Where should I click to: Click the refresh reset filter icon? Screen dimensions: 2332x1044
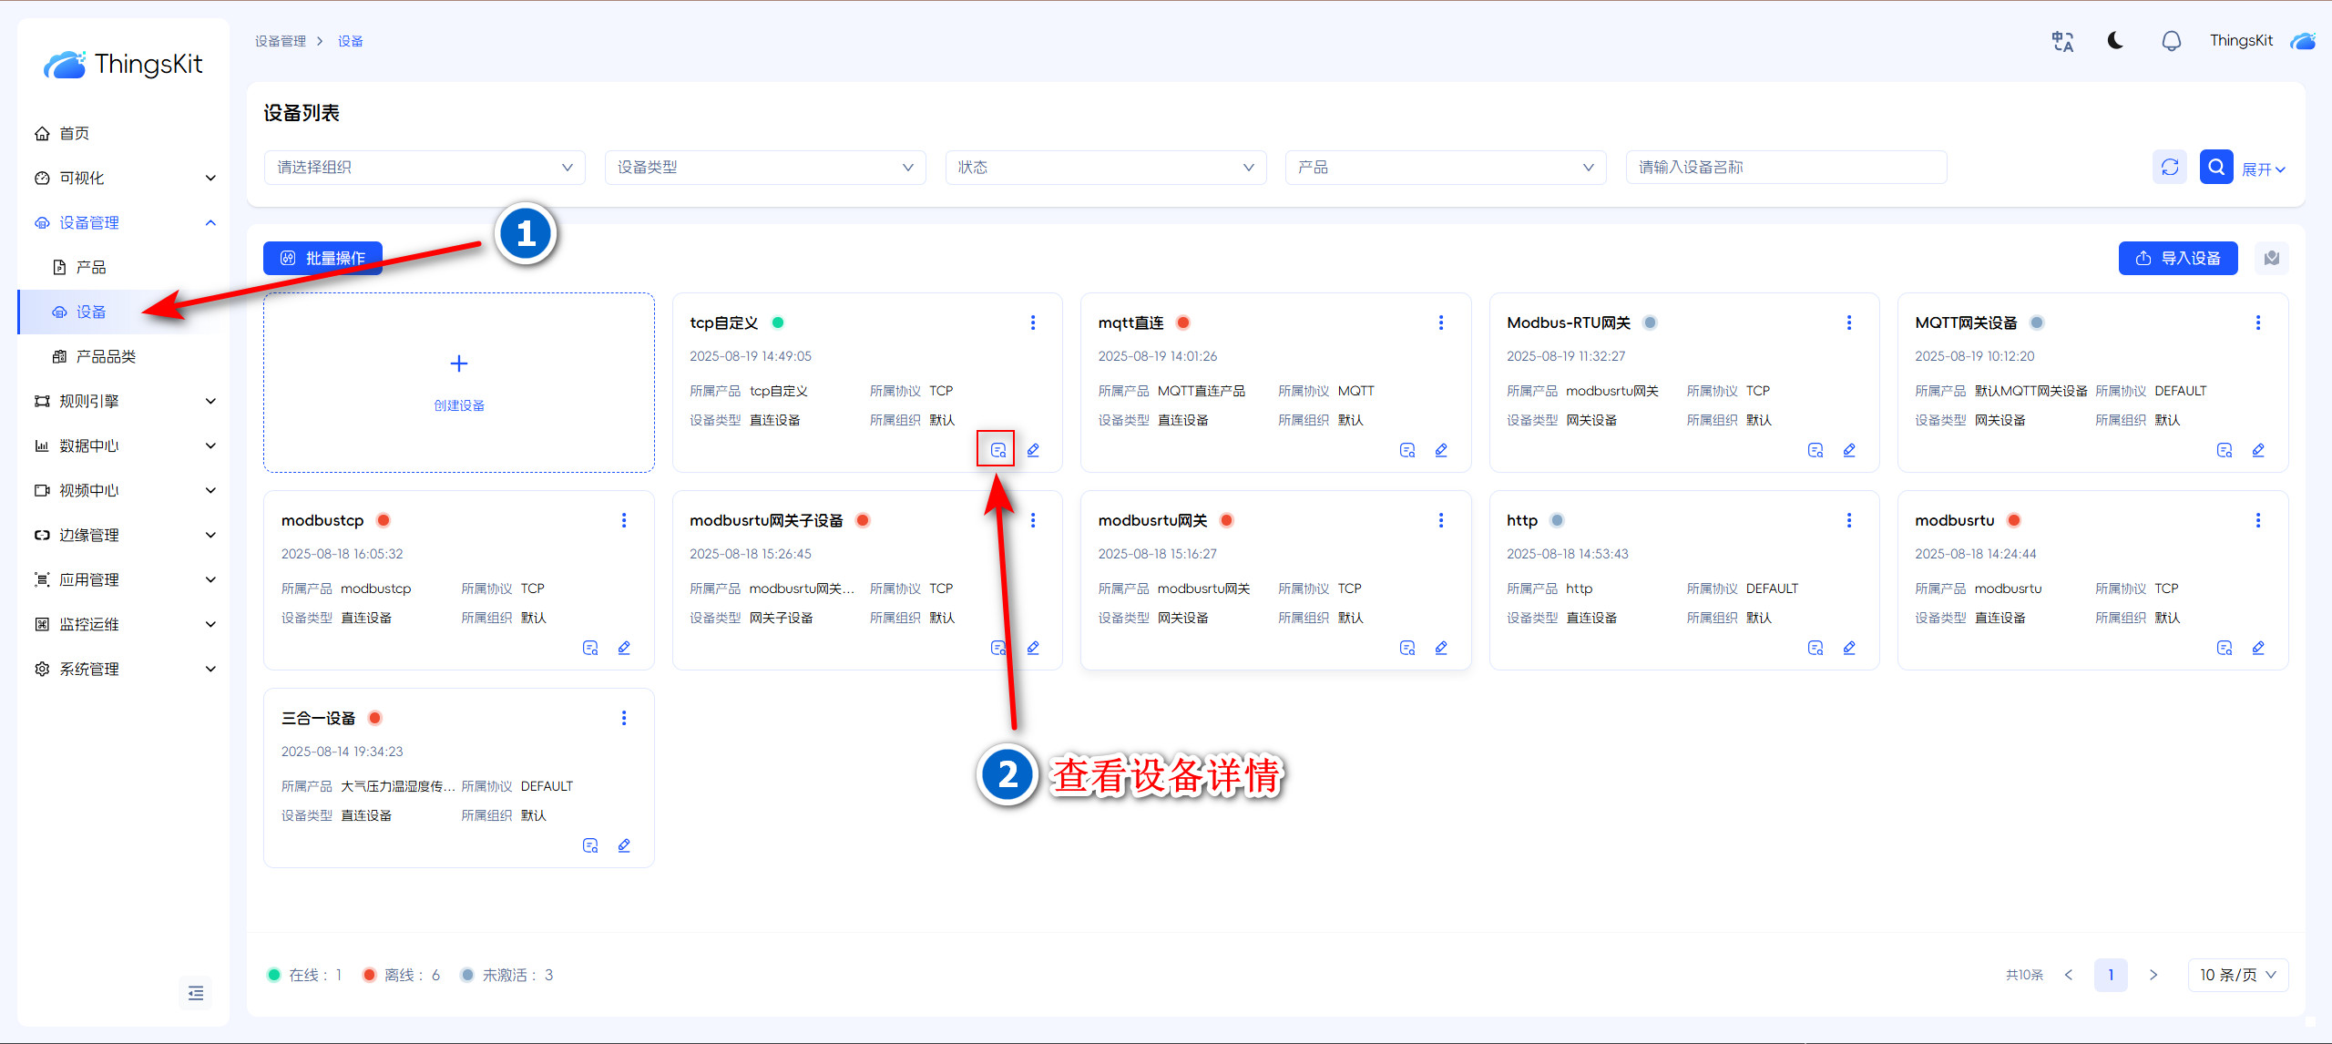(x=2170, y=167)
